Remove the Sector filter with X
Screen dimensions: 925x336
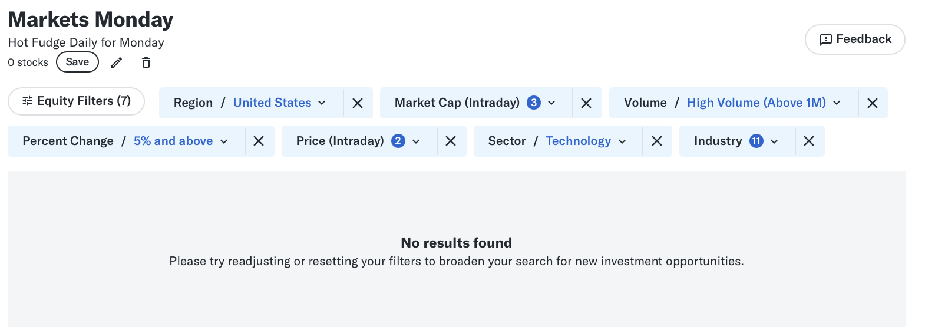pos(657,141)
